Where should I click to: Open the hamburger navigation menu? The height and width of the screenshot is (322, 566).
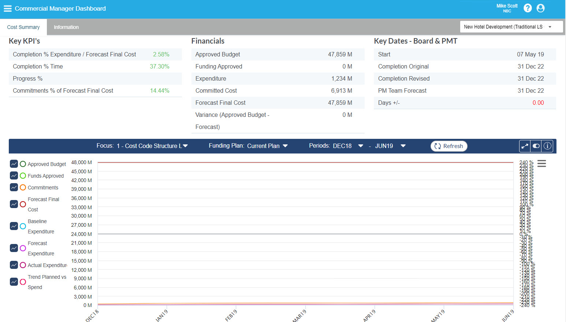[x=8, y=8]
